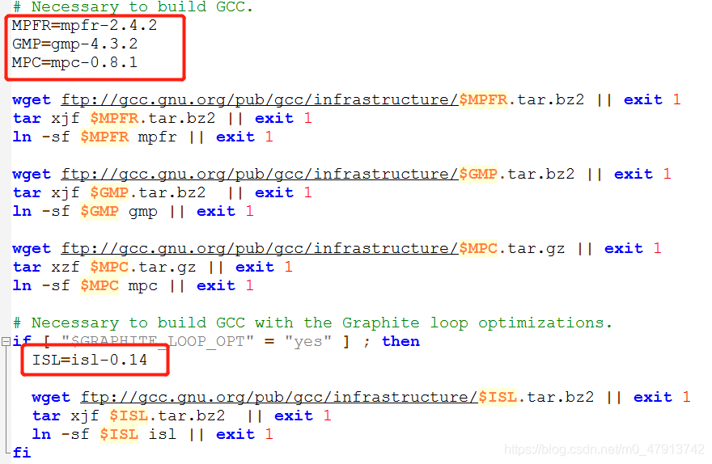This screenshot has height=464, width=712.
Task: Click the "yes" string in the if condition
Action: pos(308,342)
